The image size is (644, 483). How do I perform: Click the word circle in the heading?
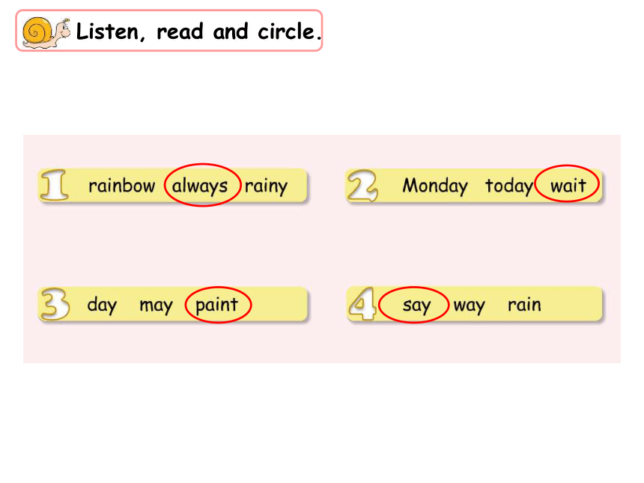click(286, 31)
